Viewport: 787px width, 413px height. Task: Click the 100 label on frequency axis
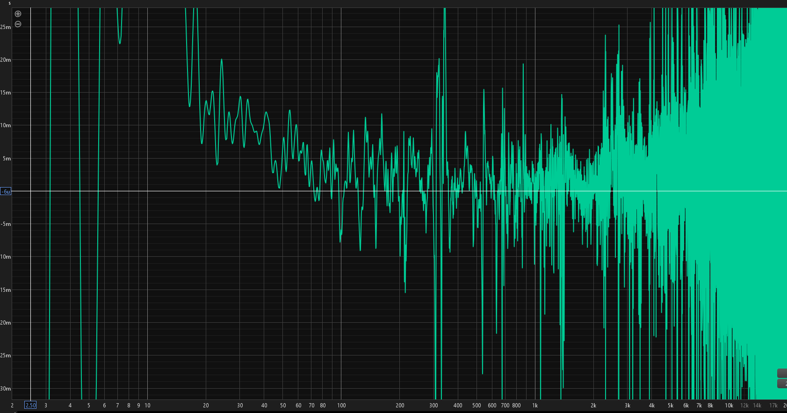pos(341,406)
